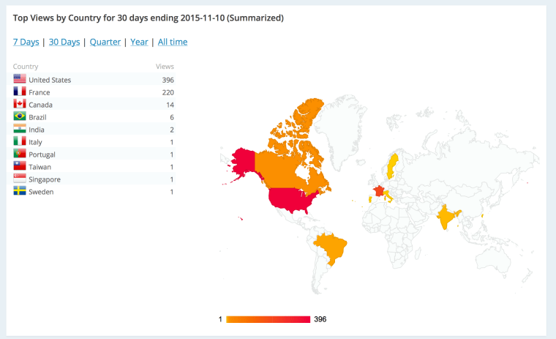Select the Sweden country name
The height and width of the screenshot is (339, 556).
[41, 192]
